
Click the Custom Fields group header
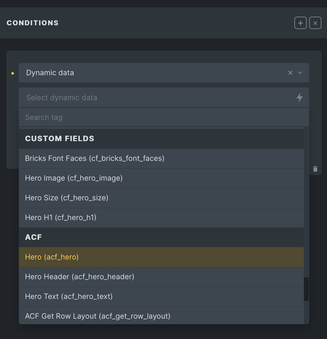(161, 139)
